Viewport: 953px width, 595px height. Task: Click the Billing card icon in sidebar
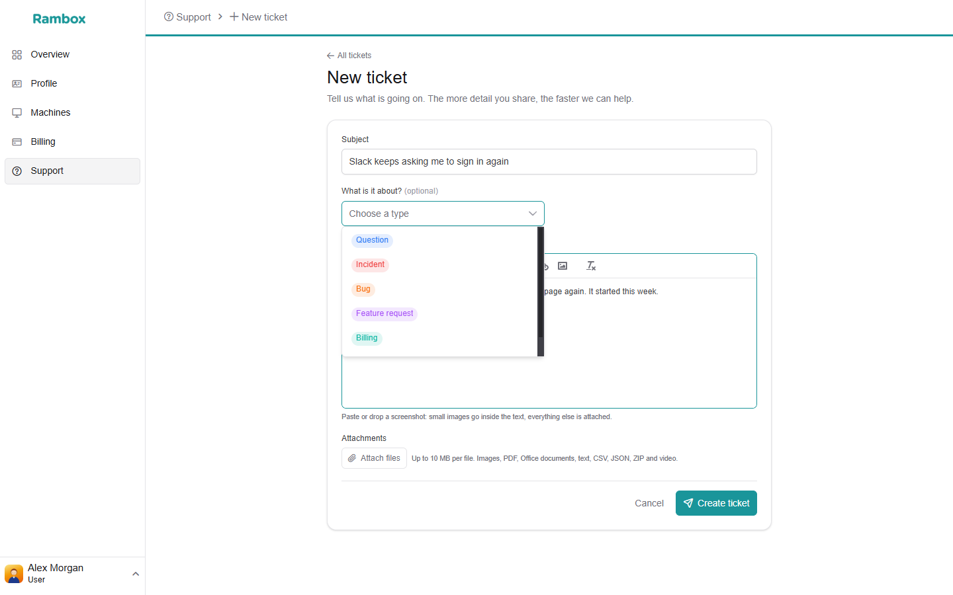coord(17,142)
